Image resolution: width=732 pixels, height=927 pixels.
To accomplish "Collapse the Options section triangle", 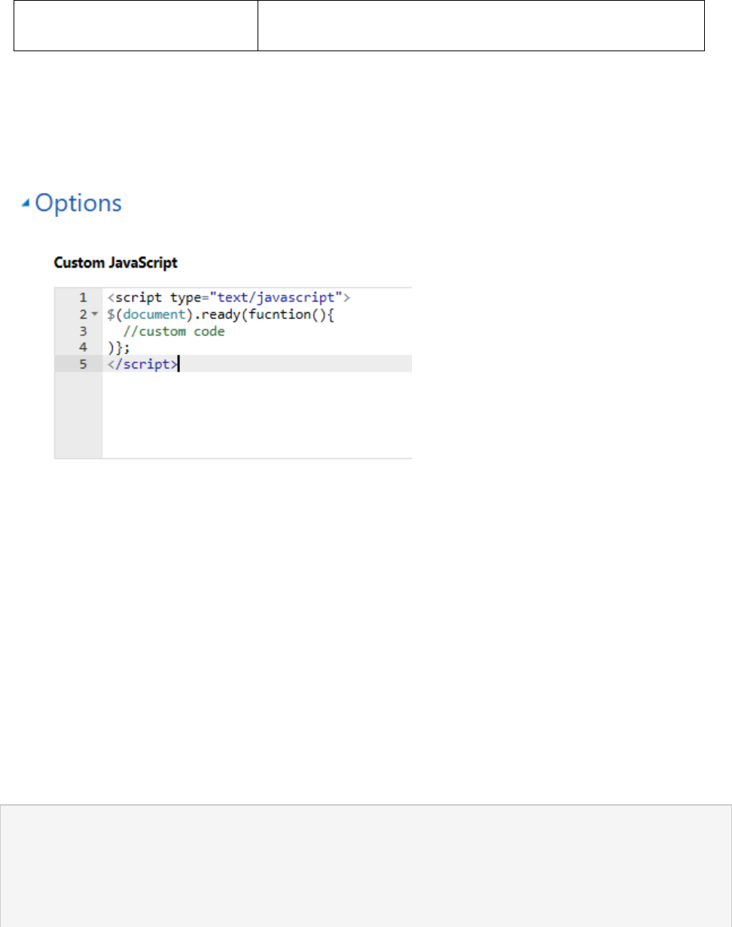I will tap(26, 202).
